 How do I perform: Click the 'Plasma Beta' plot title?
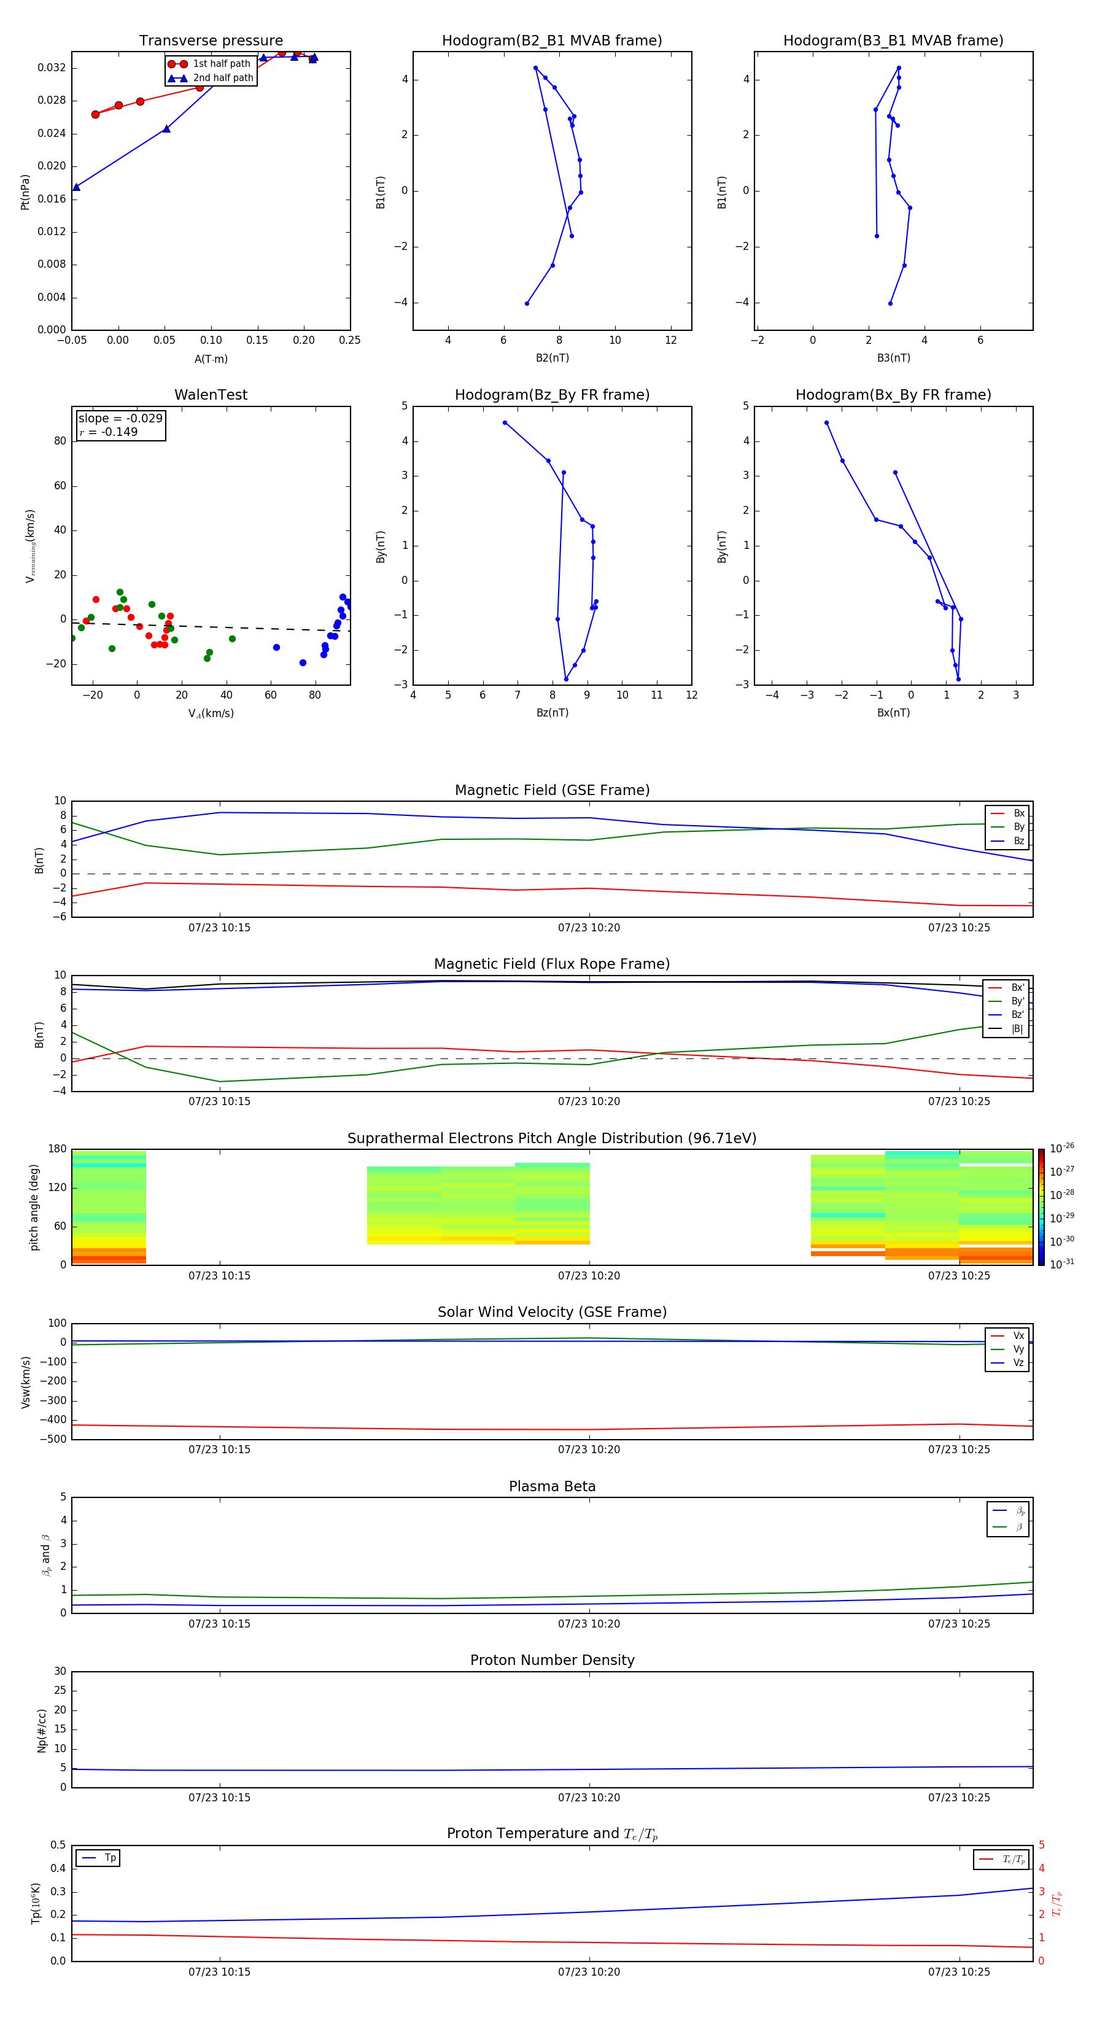[552, 1486]
